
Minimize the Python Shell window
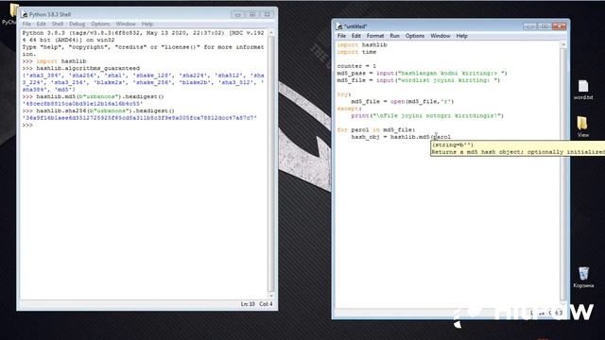point(237,14)
